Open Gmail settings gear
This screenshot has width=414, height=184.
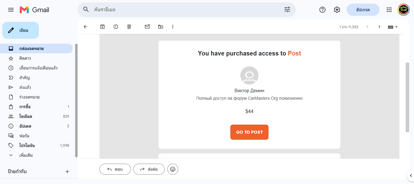click(x=337, y=10)
